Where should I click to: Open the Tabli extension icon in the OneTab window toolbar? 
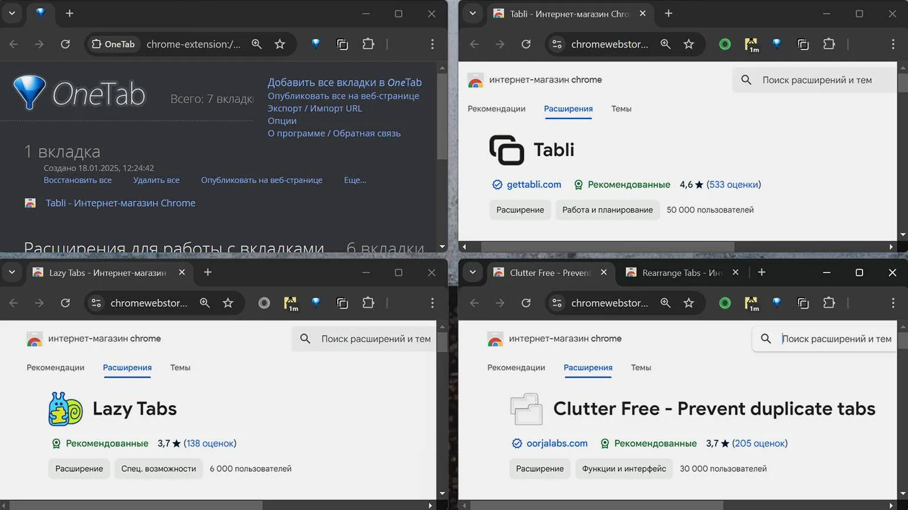point(342,44)
